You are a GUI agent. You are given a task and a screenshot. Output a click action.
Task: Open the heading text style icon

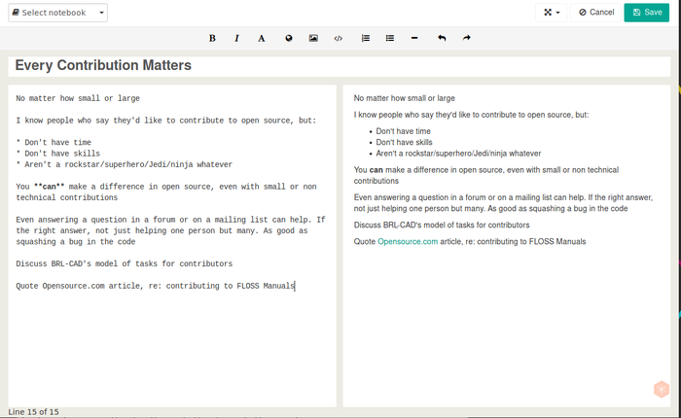(261, 38)
